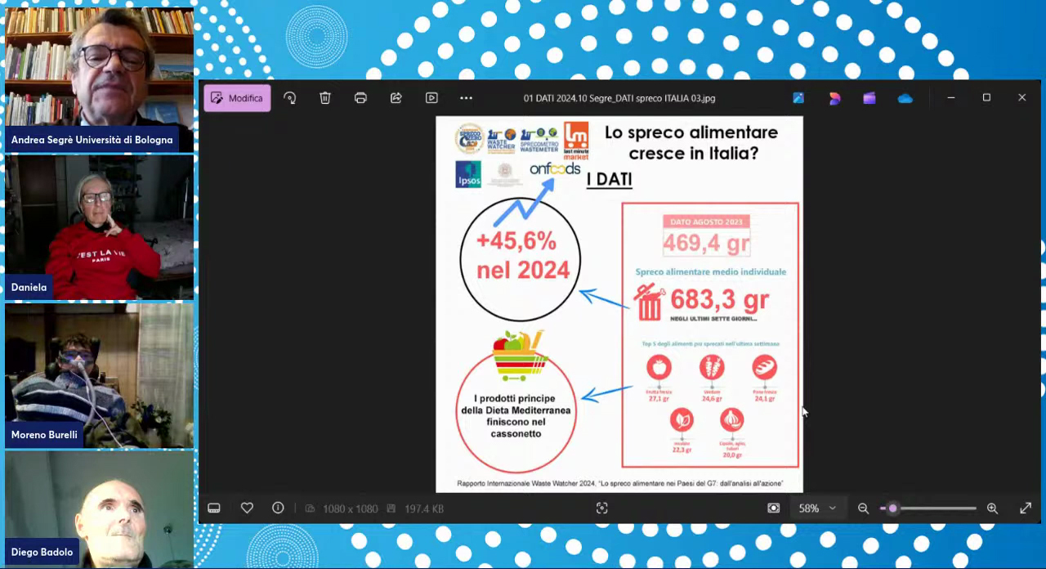
Task: Select the file name in the title bar
Action: click(x=619, y=98)
